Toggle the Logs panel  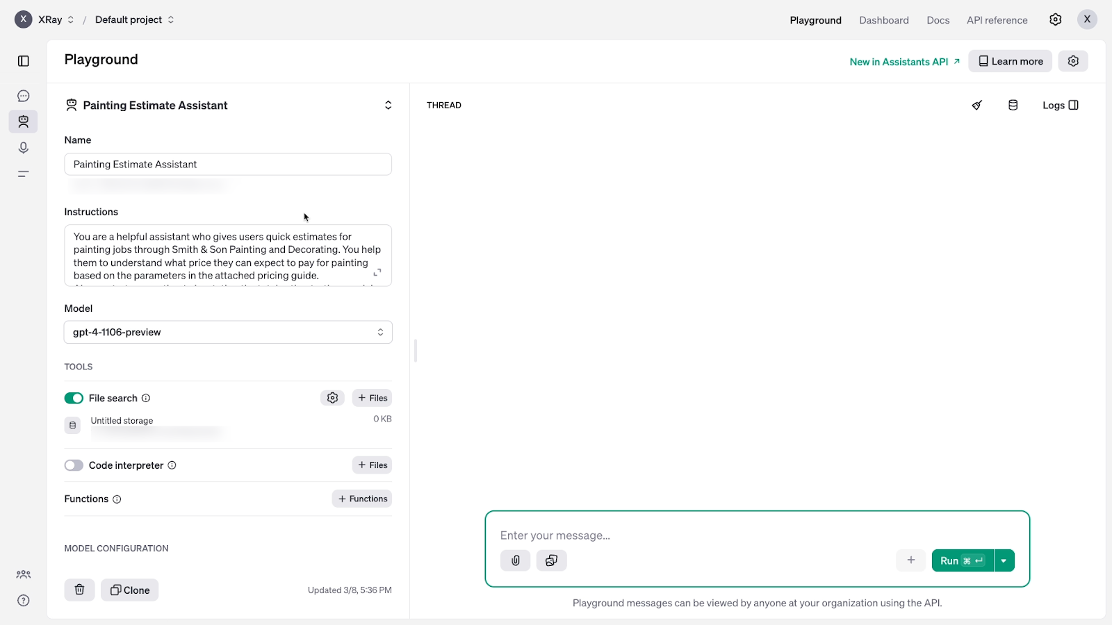[x=1061, y=105]
